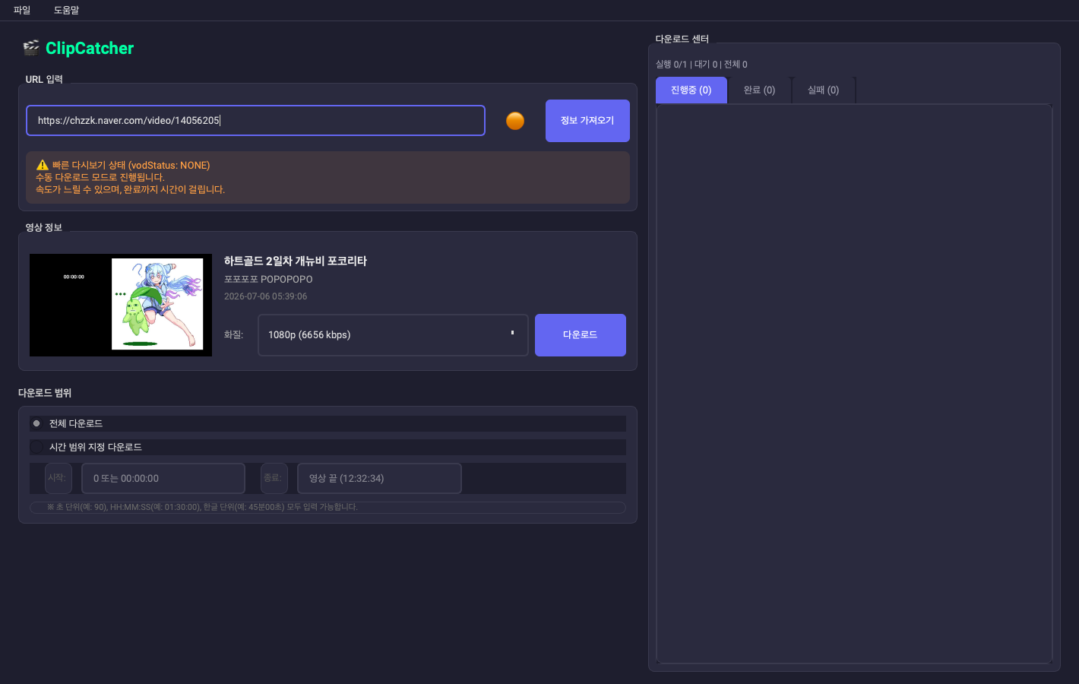This screenshot has height=684, width=1079.
Task: Select the 전체 다운로드 radio button
Action: 36,423
